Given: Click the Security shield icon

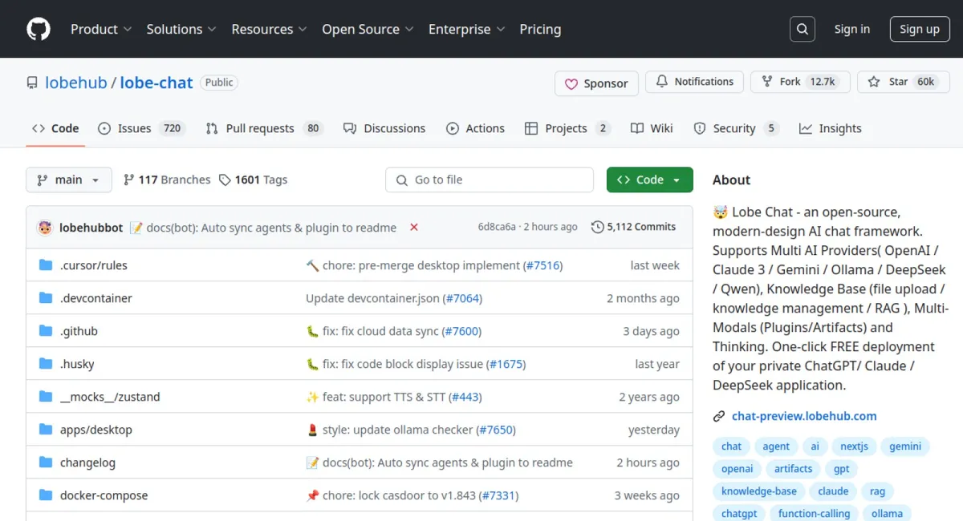Looking at the screenshot, I should tap(700, 128).
